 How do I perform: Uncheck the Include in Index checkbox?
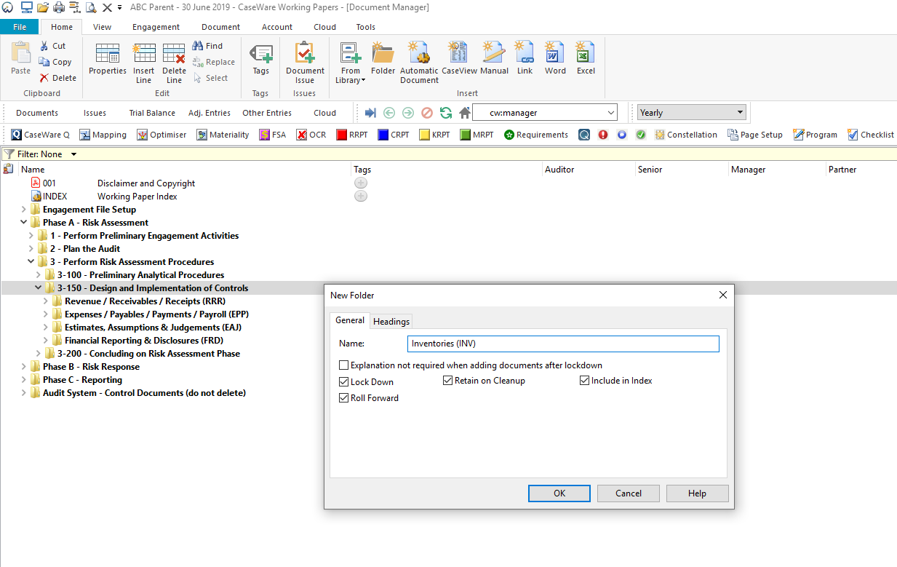click(x=585, y=381)
